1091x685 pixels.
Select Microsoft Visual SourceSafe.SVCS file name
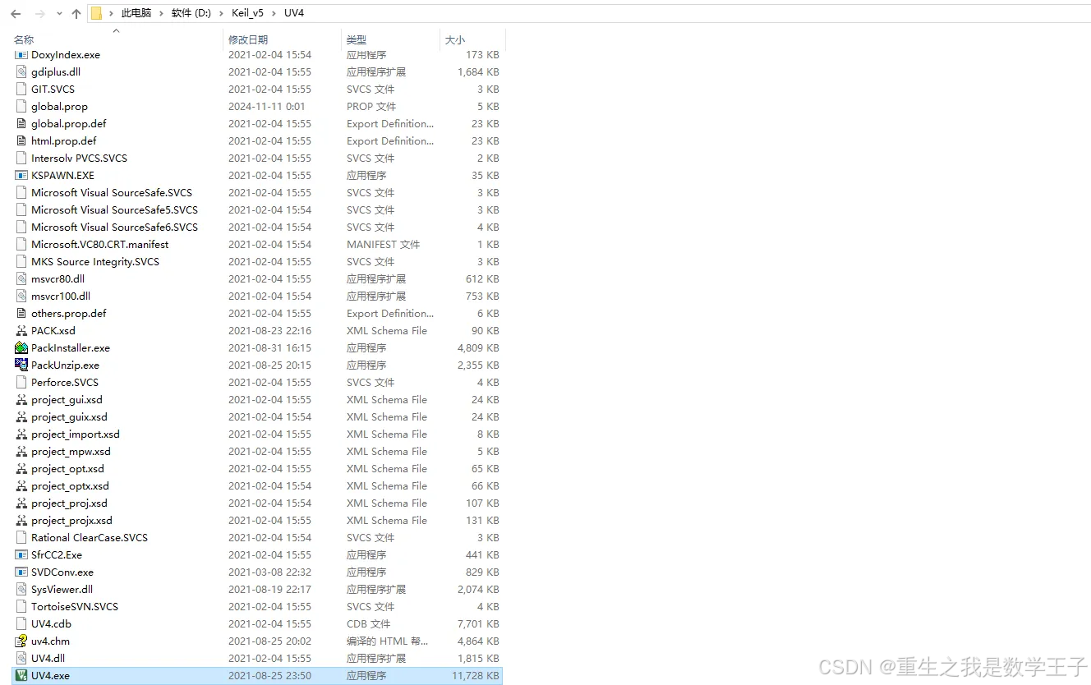[112, 192]
